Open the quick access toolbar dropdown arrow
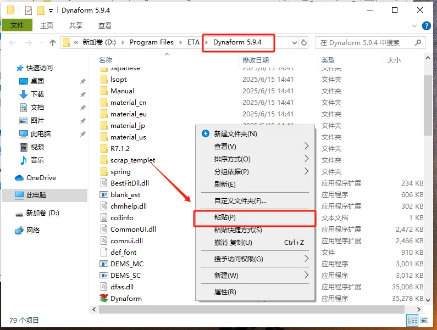The image size is (437, 330). tap(51, 11)
